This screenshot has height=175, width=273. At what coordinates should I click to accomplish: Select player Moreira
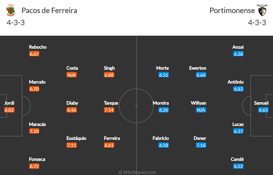161,103
